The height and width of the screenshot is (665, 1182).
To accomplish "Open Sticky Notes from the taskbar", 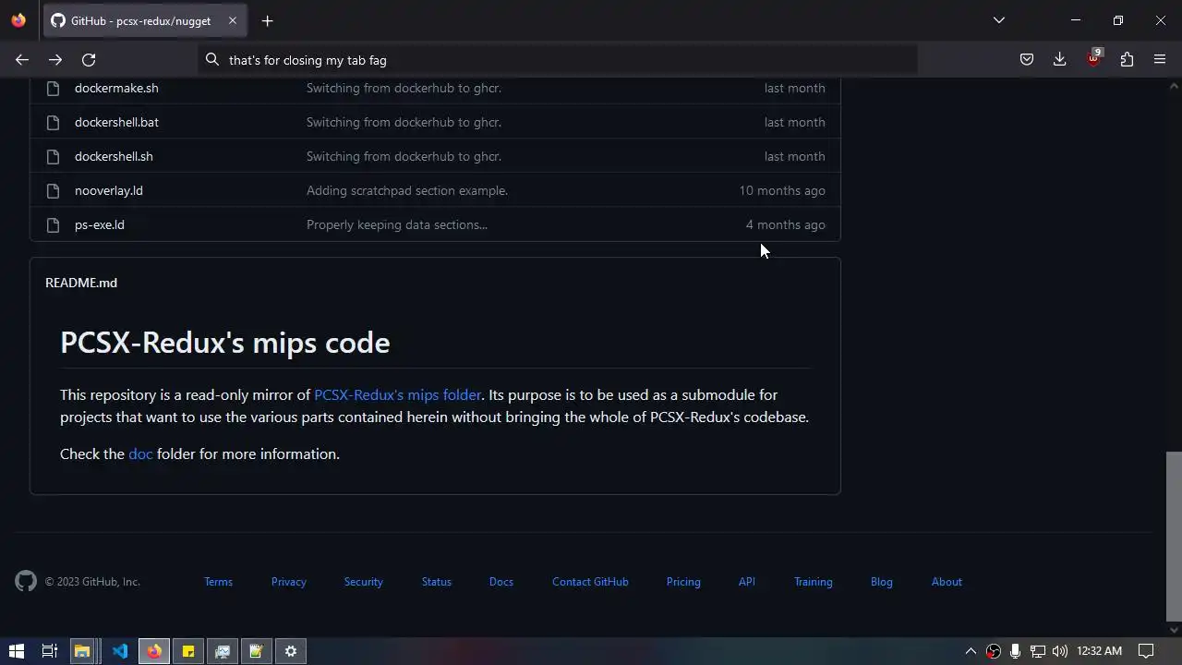I will click(188, 651).
